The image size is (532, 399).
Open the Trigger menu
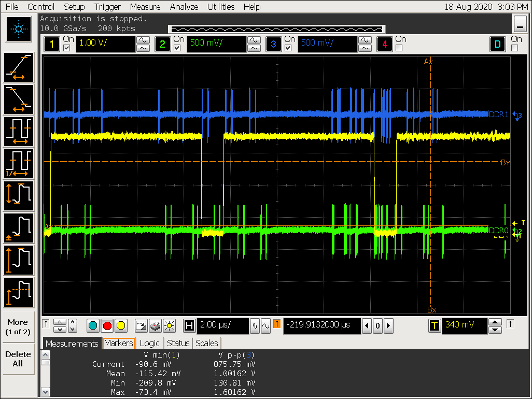(107, 7)
